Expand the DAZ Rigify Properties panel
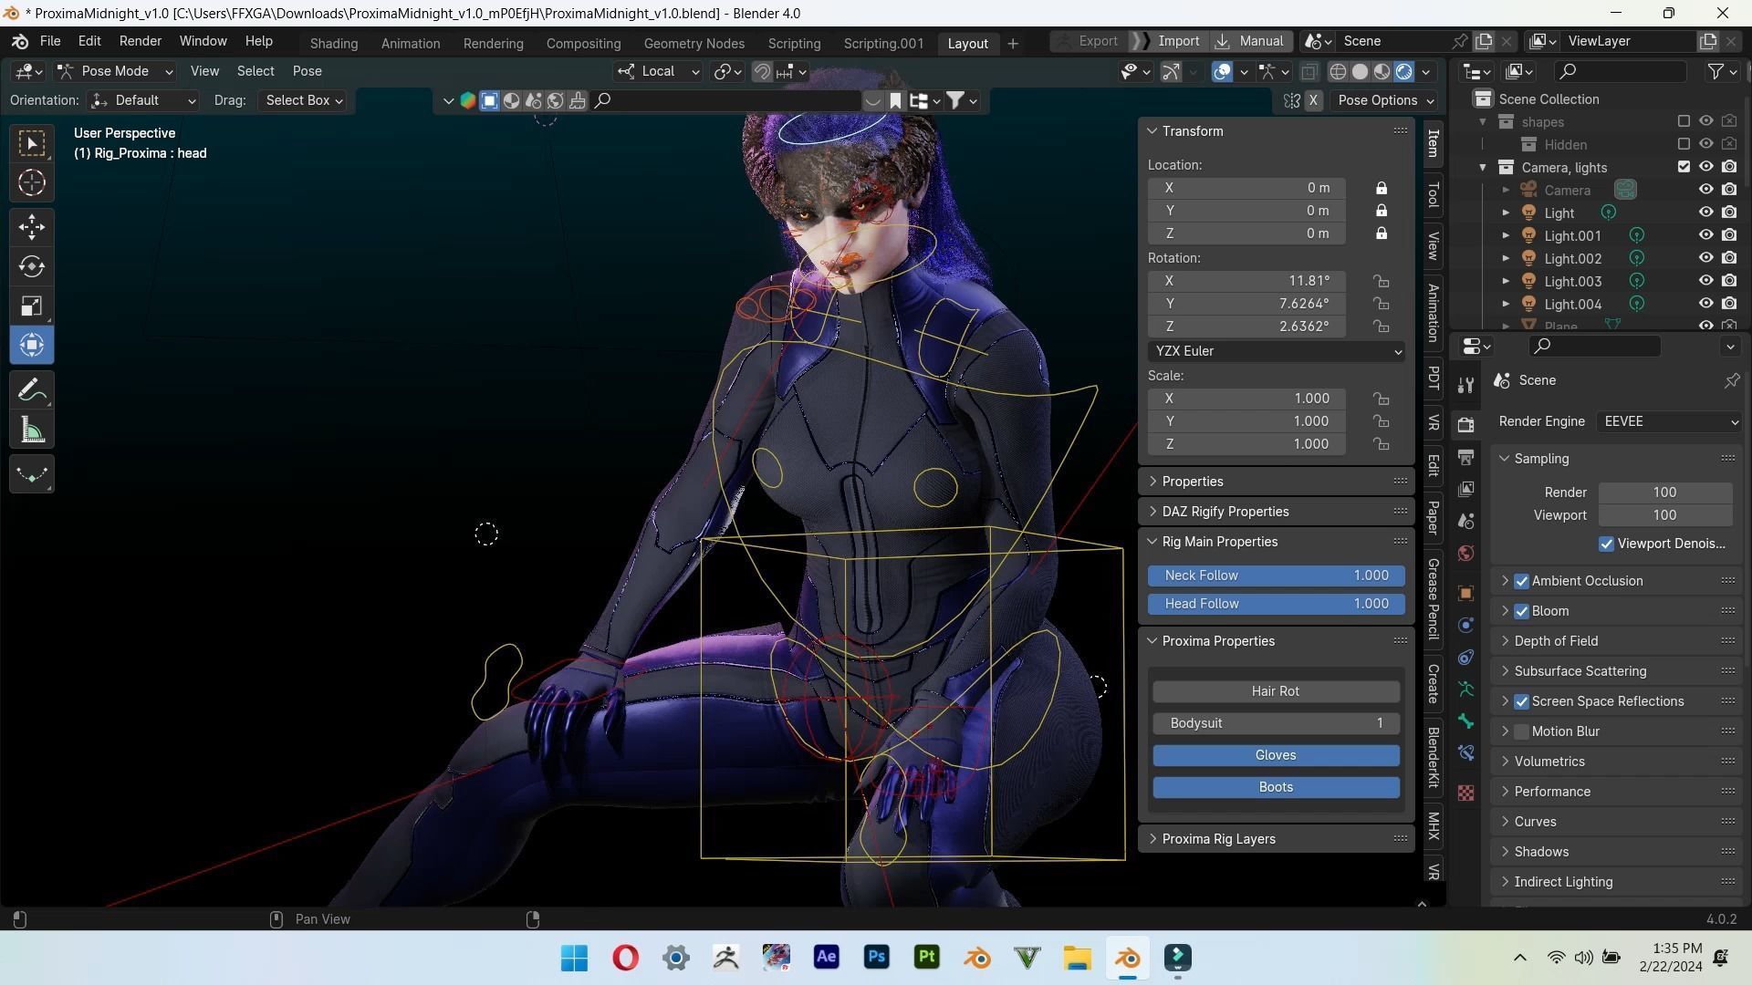The image size is (1752, 985). pos(1276,512)
